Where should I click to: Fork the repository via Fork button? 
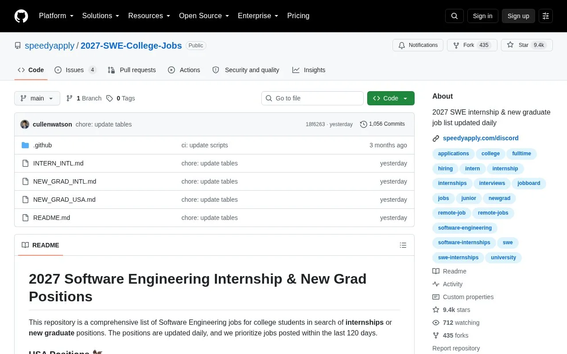[x=472, y=45]
